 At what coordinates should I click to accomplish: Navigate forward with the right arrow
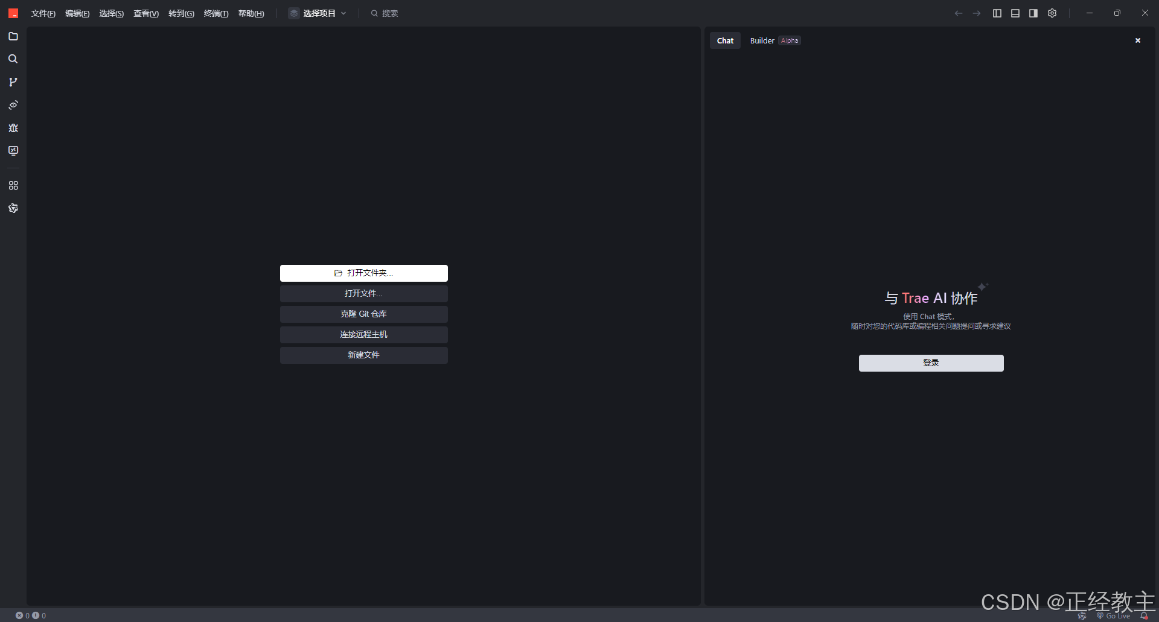click(x=977, y=13)
